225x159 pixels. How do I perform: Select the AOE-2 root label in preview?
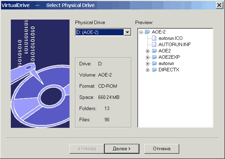[159, 32]
